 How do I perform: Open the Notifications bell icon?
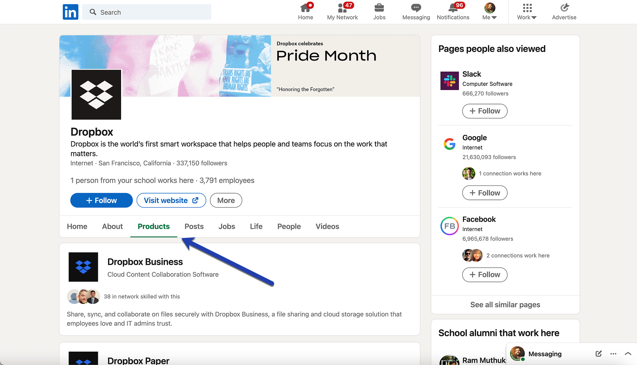[453, 8]
